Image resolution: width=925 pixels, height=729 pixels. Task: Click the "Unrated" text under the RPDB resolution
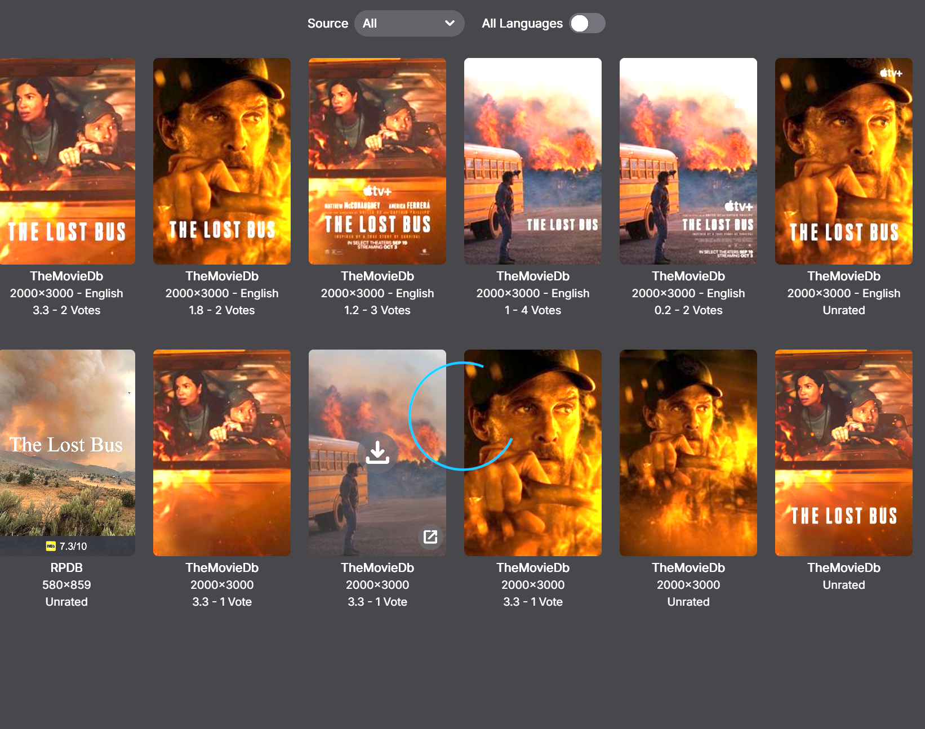66,602
